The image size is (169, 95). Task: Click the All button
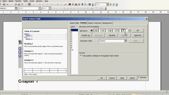138,31
